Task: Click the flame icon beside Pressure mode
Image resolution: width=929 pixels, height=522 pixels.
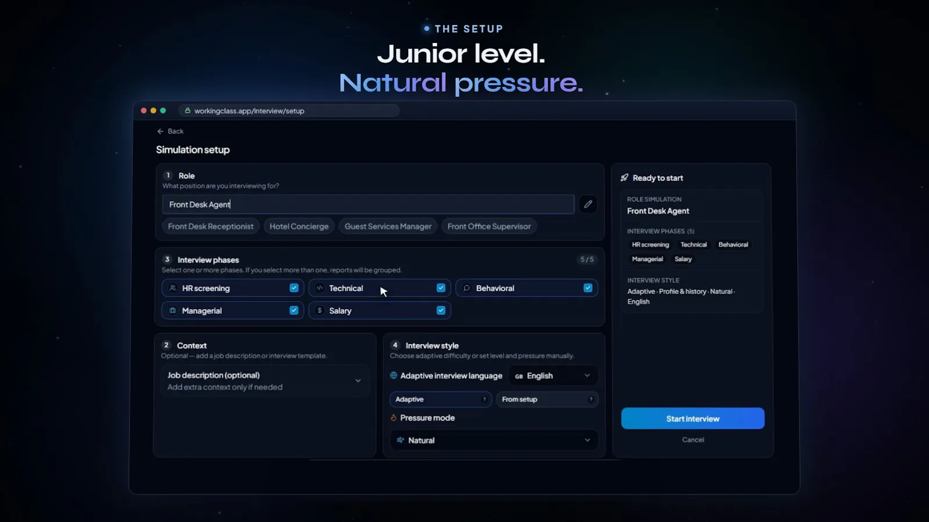Action: [x=394, y=418]
